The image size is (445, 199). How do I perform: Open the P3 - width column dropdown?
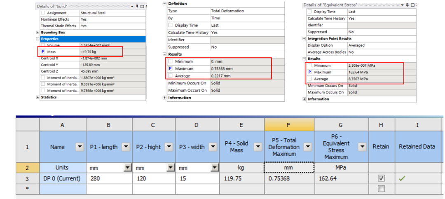click(212, 147)
